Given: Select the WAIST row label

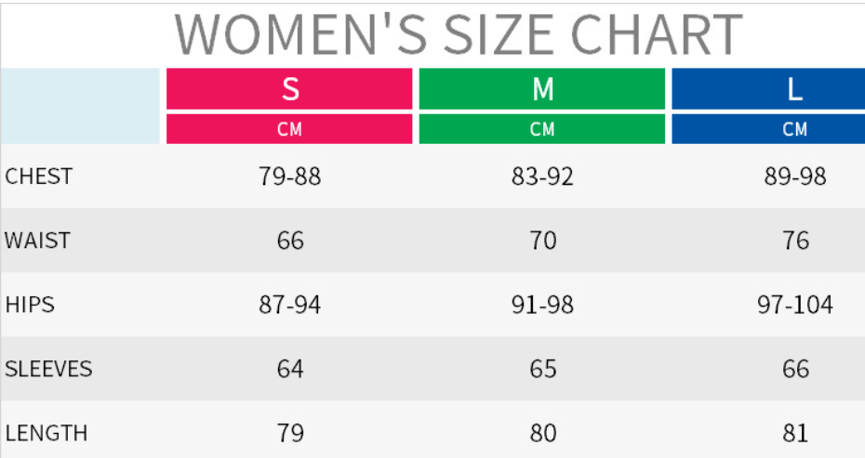Looking at the screenshot, I should [37, 240].
